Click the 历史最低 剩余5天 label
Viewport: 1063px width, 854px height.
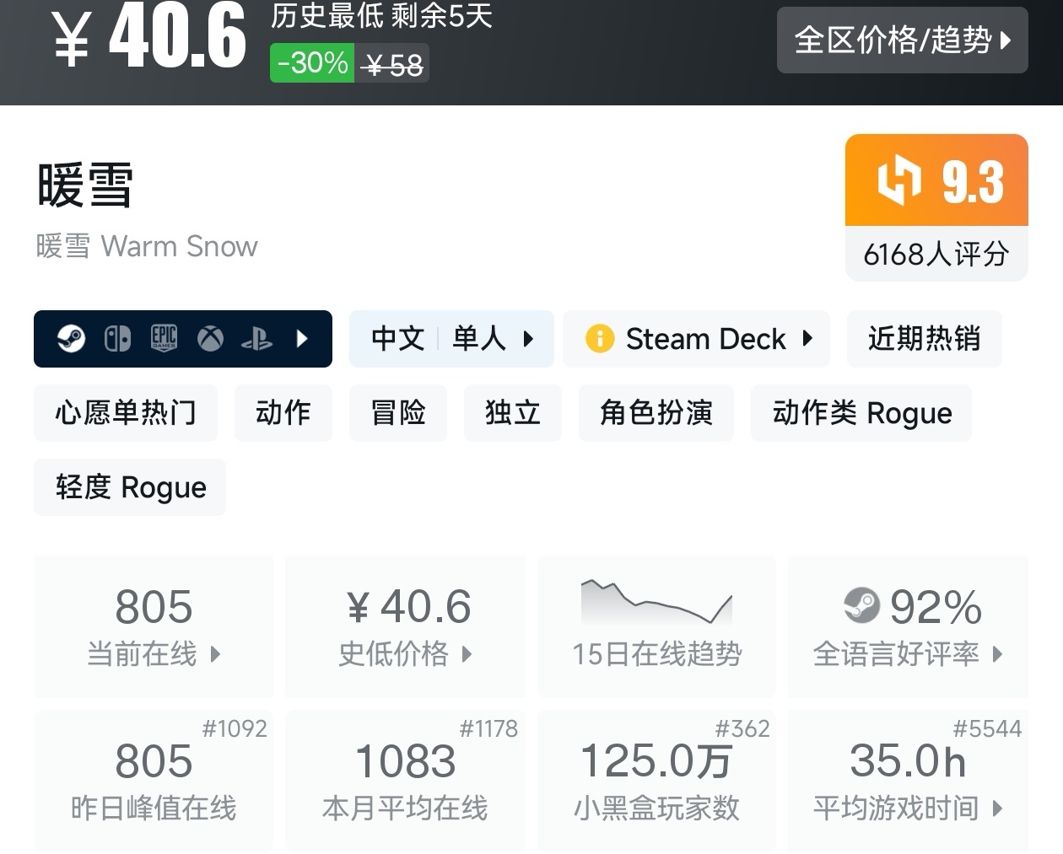click(x=381, y=16)
